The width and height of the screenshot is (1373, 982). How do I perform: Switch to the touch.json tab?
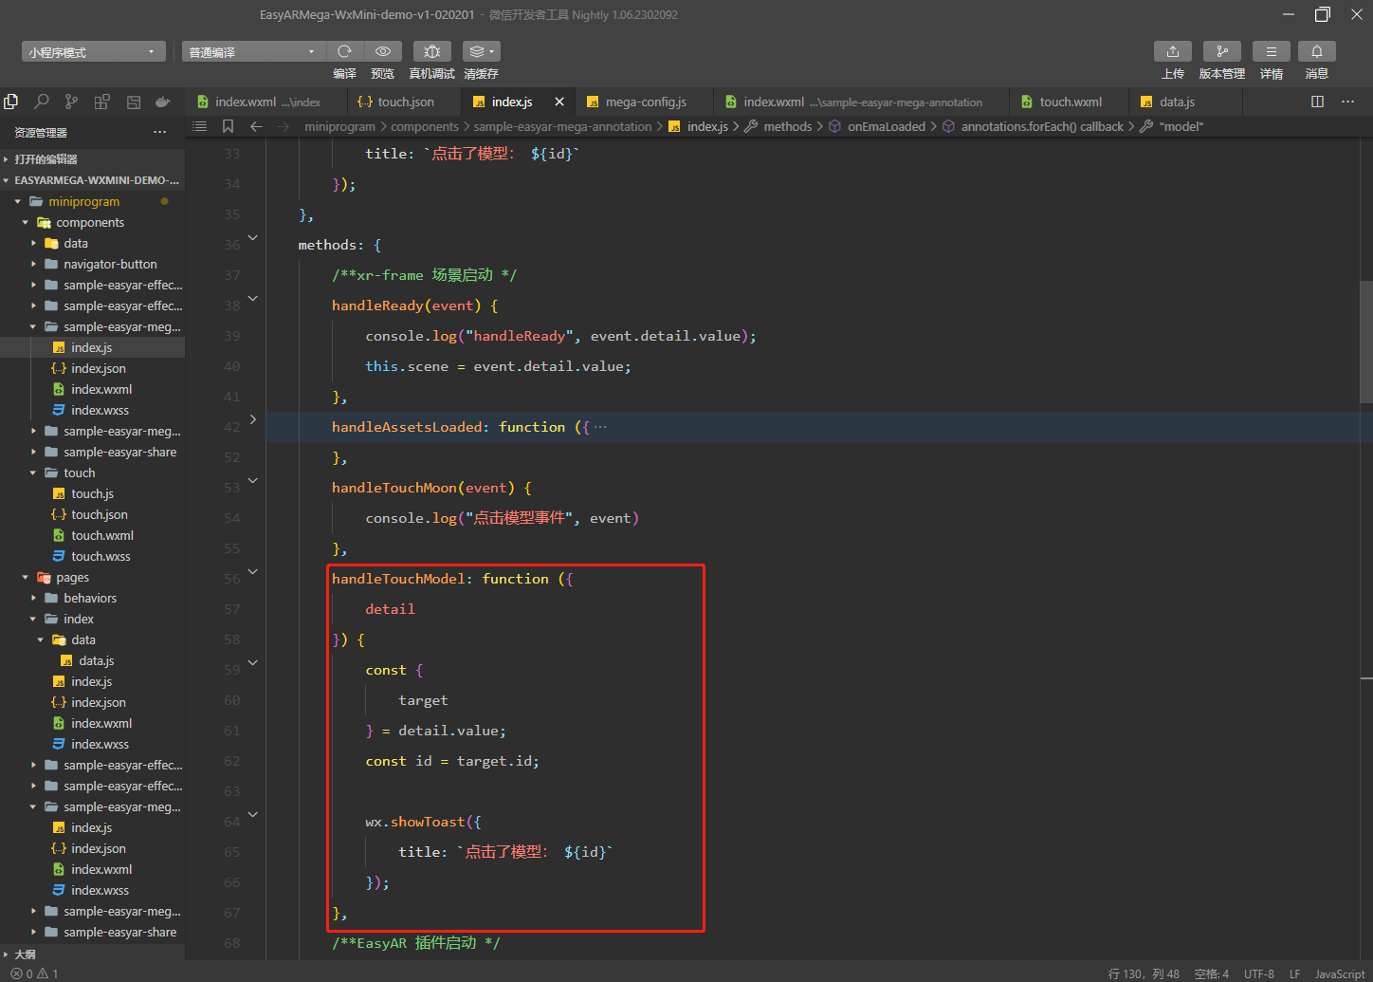405,102
